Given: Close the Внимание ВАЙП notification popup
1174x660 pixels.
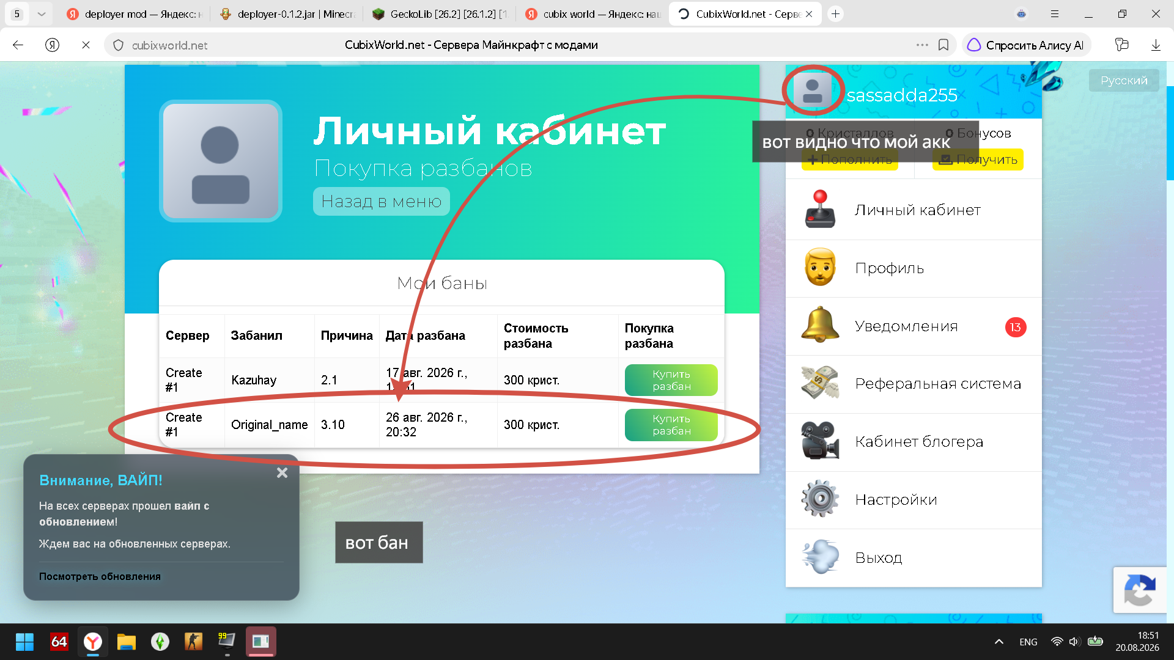Looking at the screenshot, I should point(282,472).
